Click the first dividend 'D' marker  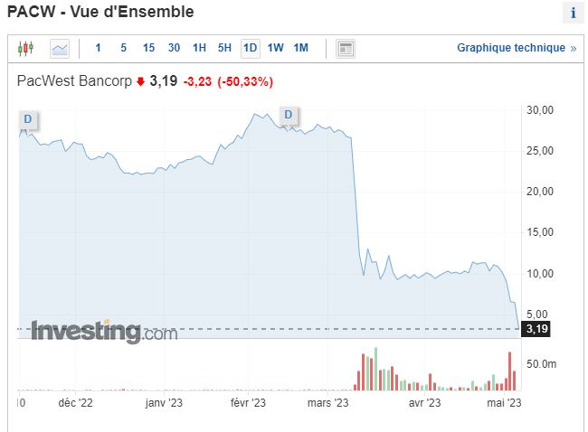pyautogui.click(x=27, y=118)
